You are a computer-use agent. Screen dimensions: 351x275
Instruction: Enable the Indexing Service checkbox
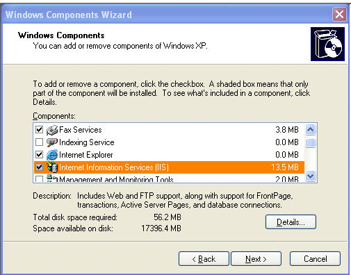(x=39, y=142)
